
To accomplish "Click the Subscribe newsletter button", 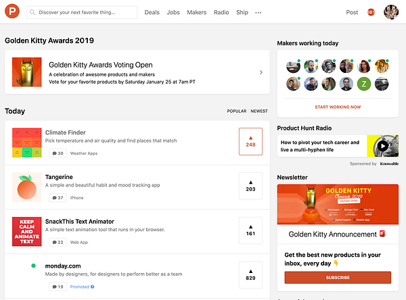I will click(x=338, y=278).
